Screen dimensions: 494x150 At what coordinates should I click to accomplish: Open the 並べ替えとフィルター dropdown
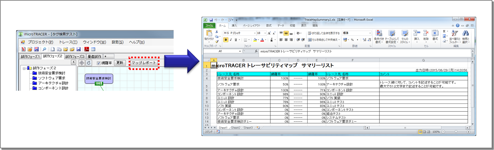tap(455, 37)
